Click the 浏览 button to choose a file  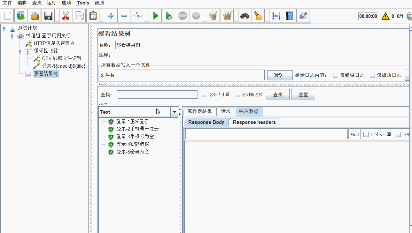(280, 75)
